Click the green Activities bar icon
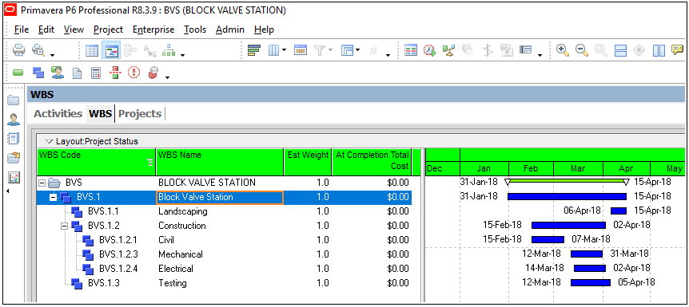 coord(18,73)
